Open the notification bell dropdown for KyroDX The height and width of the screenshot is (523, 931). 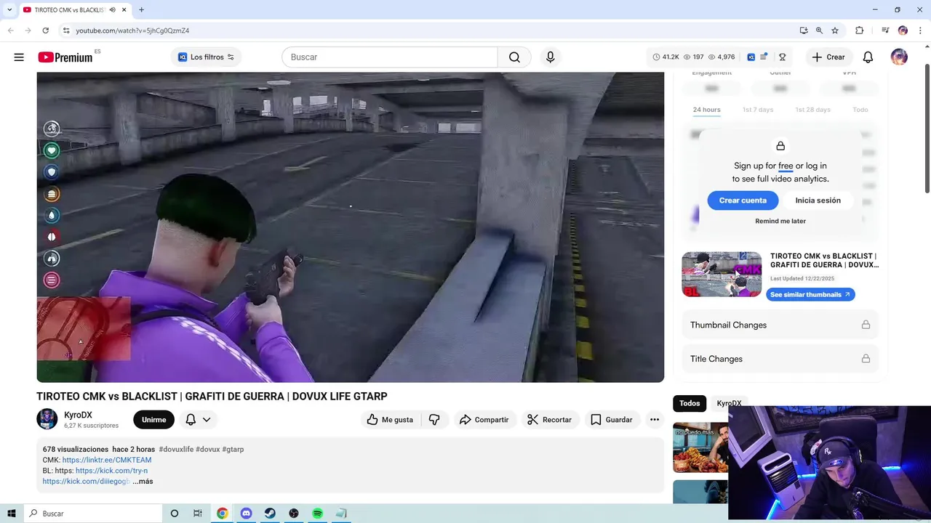click(x=198, y=420)
